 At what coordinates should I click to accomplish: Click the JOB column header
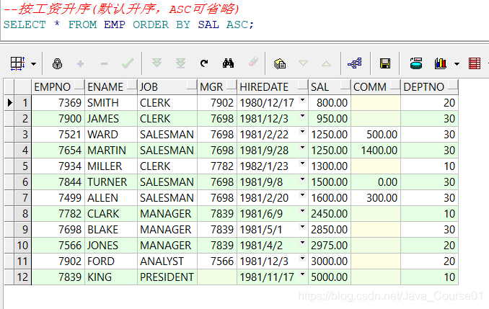coord(167,87)
